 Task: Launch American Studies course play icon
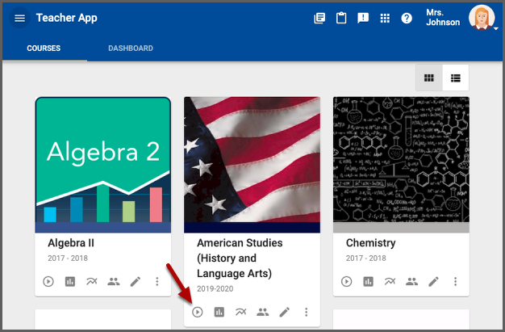click(x=198, y=313)
